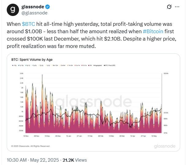Click the 2025 Glassnode copyright text
This screenshot has height=165, width=186.
pos(30,146)
